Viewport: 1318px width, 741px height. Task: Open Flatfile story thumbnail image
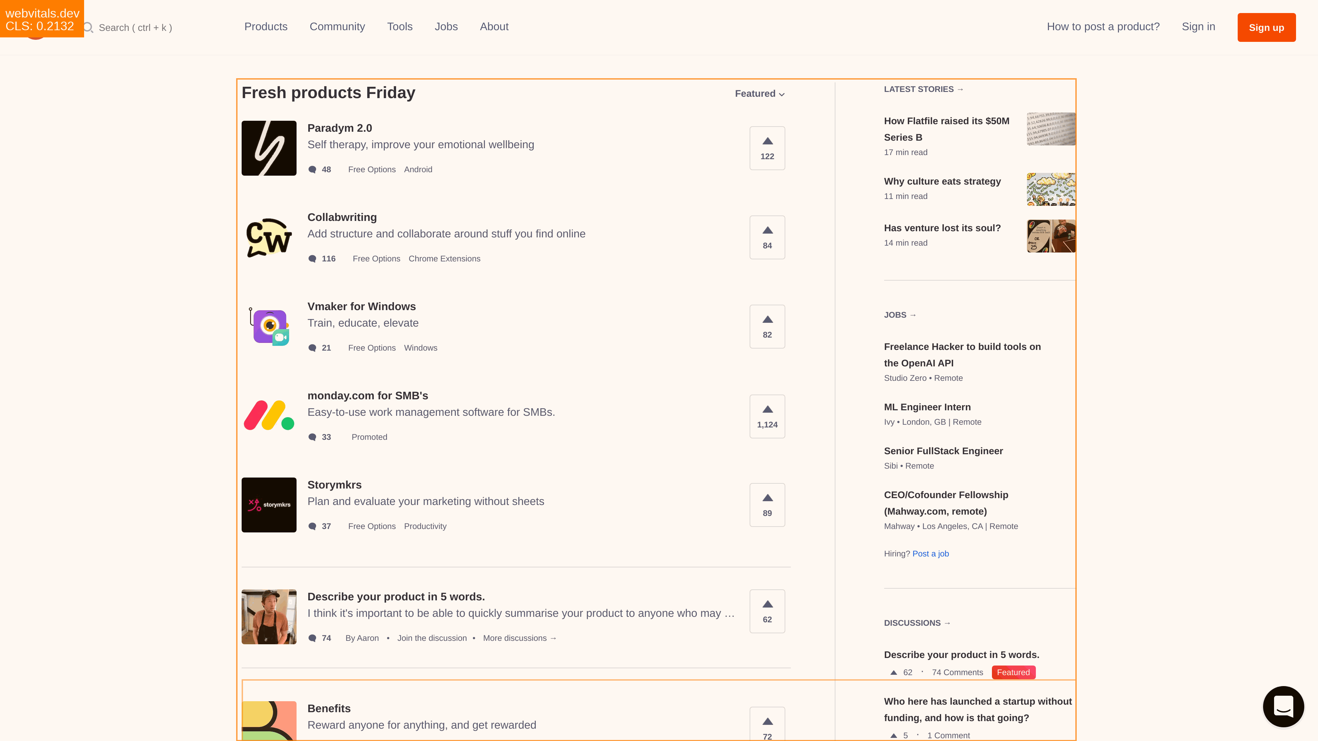pos(1051,129)
